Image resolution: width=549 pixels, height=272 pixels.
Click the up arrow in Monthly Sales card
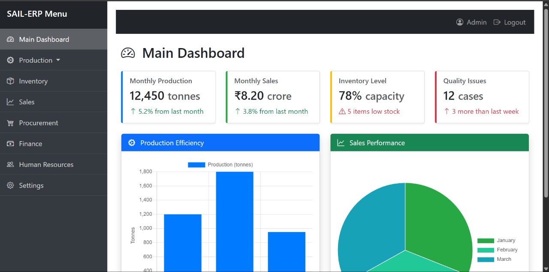pyautogui.click(x=238, y=112)
